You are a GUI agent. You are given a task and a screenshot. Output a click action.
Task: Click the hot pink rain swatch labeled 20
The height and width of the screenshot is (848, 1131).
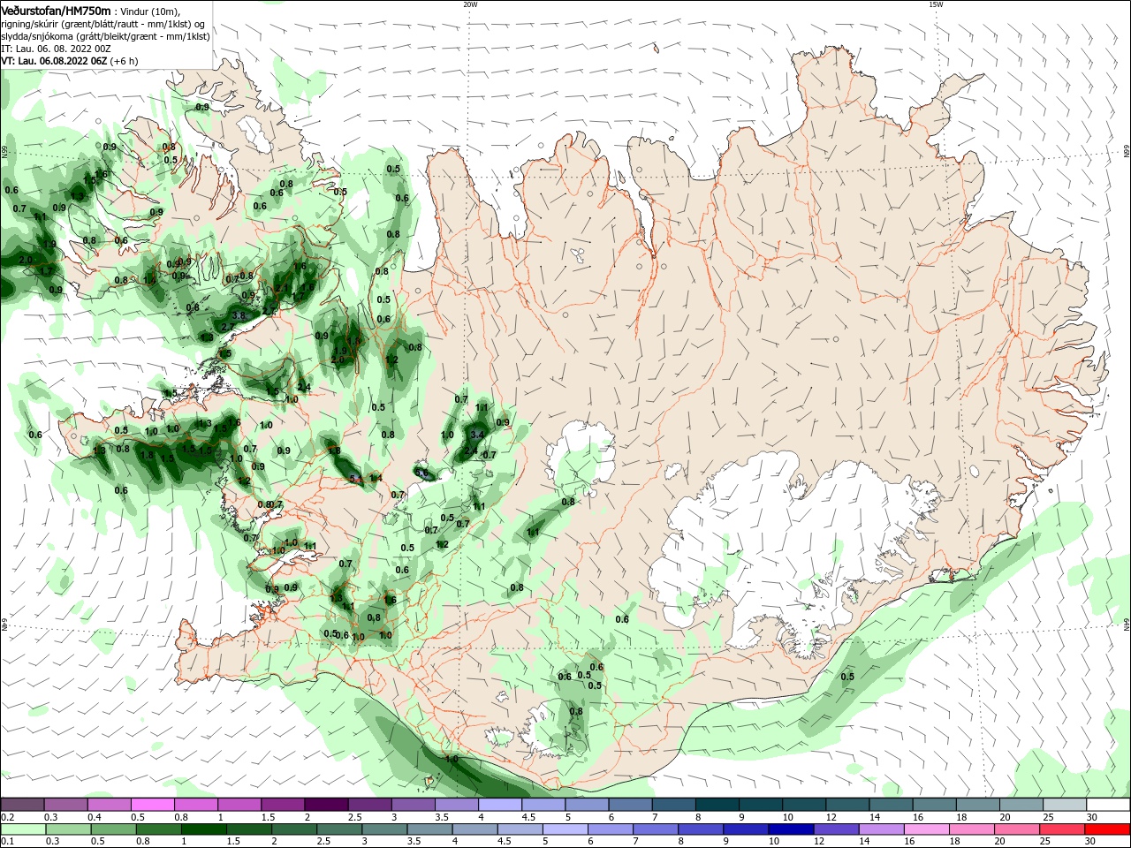pos(1017,829)
